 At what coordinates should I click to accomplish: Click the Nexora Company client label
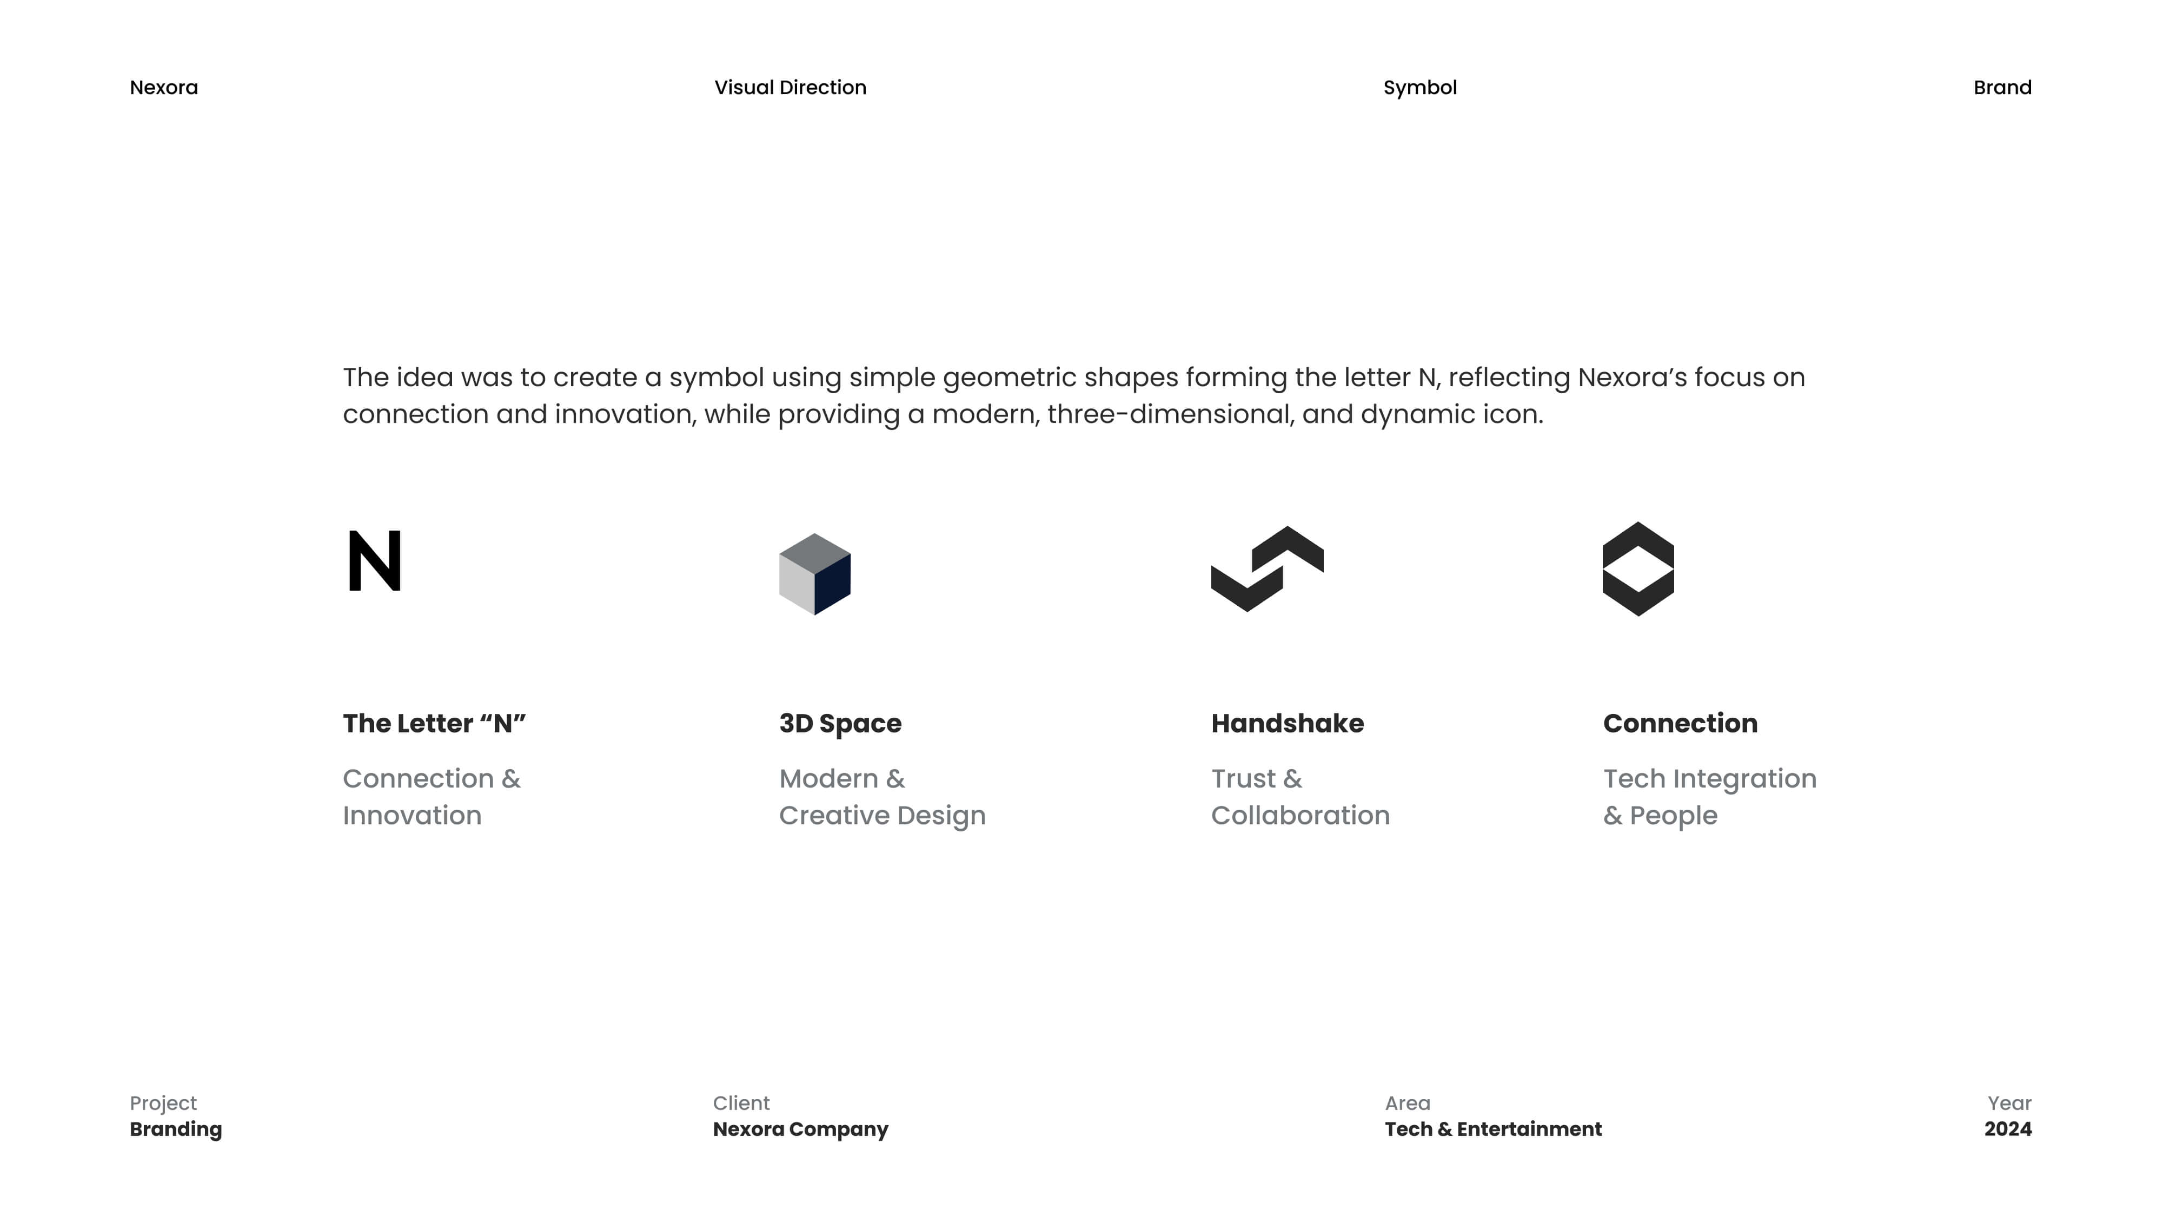click(x=800, y=1130)
